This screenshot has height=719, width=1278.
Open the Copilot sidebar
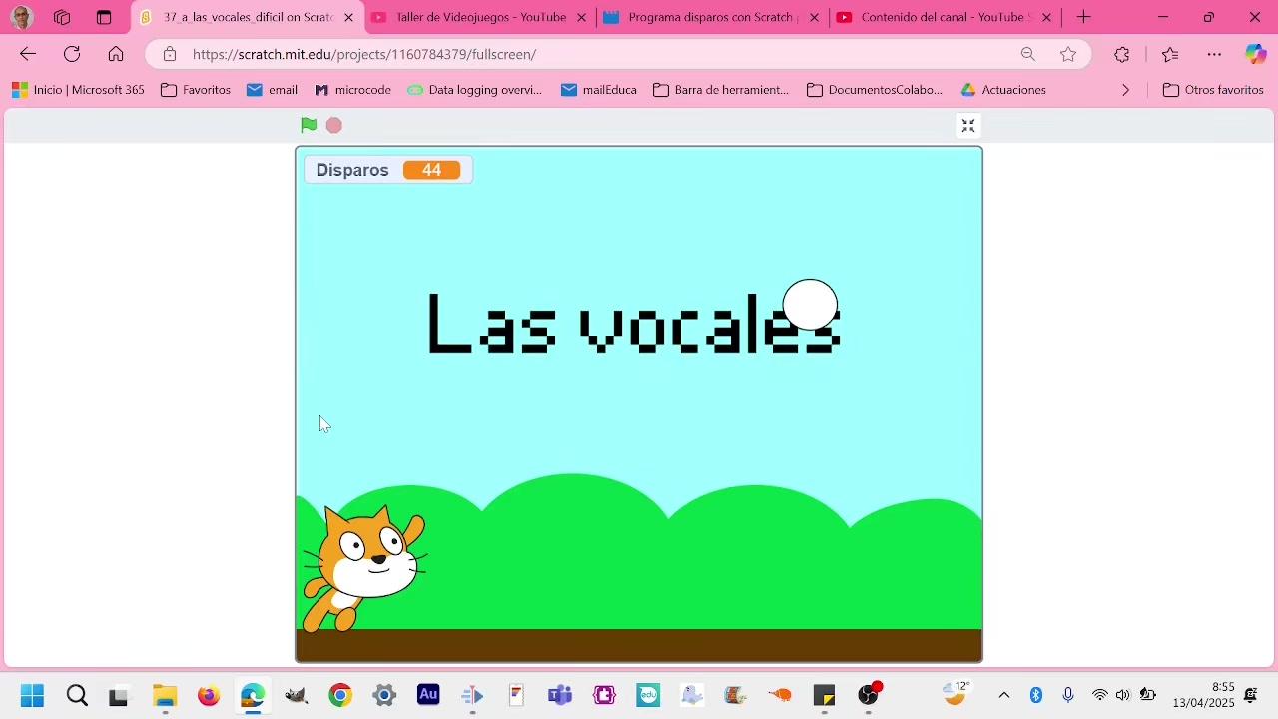point(1255,54)
